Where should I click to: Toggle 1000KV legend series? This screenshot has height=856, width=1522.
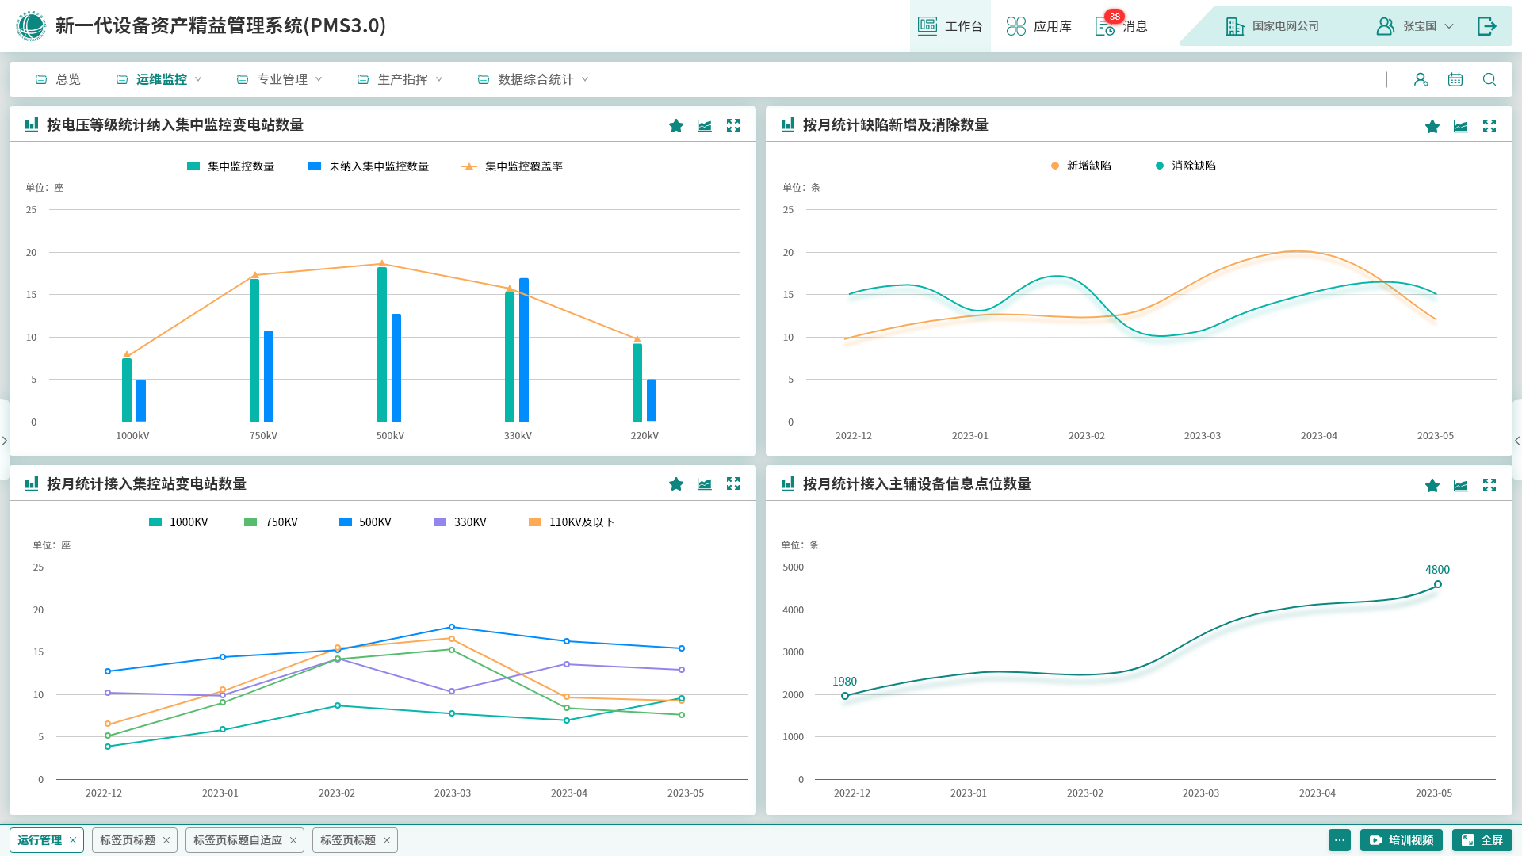[178, 522]
